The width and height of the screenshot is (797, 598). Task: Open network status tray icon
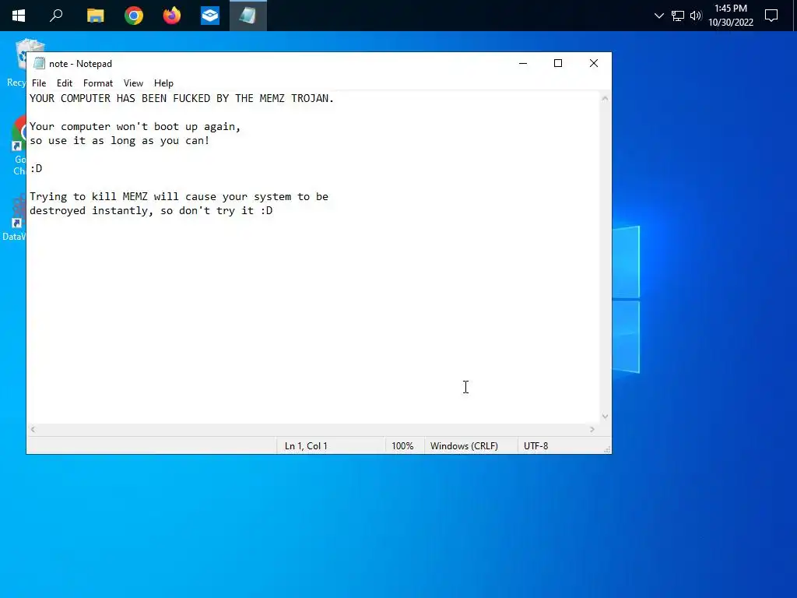coord(678,16)
